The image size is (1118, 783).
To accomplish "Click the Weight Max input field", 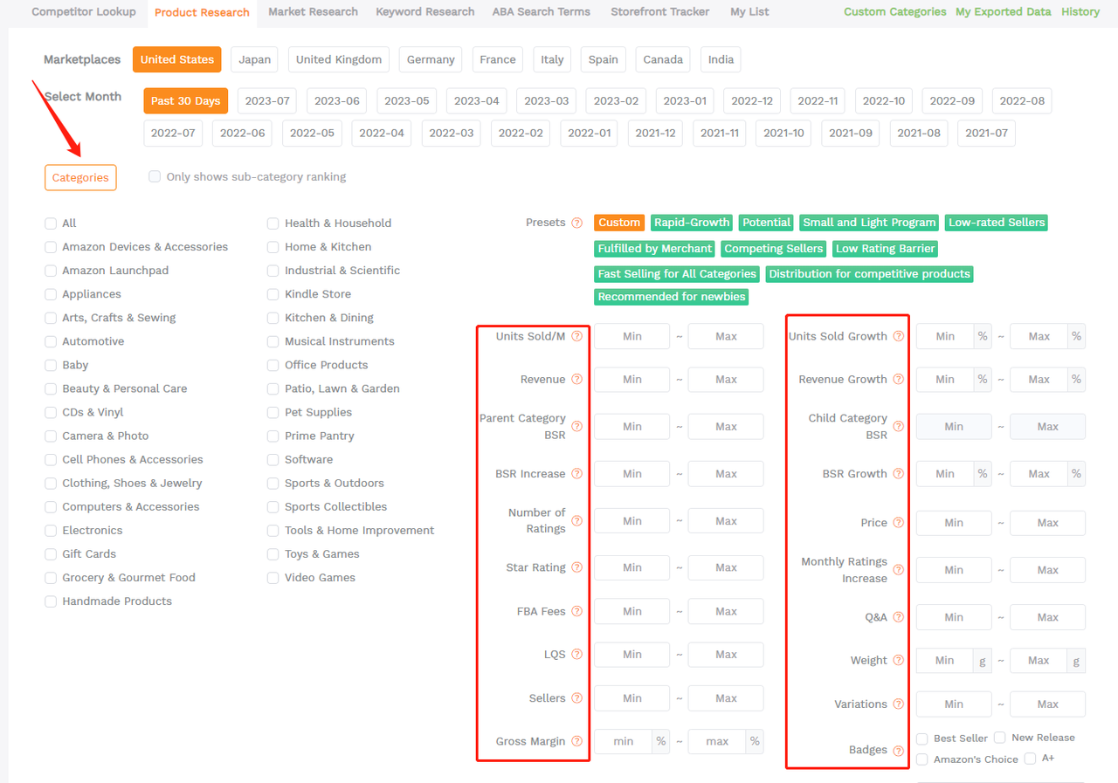I will point(1039,661).
